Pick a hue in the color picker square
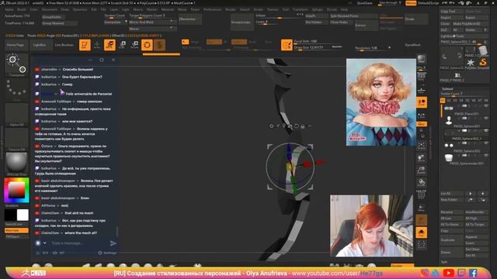 (17, 190)
